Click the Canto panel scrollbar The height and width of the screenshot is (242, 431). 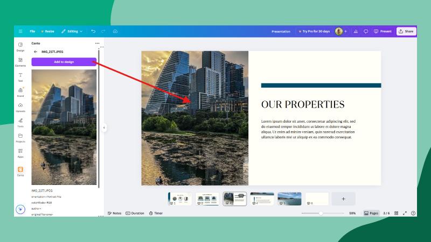click(x=99, y=118)
